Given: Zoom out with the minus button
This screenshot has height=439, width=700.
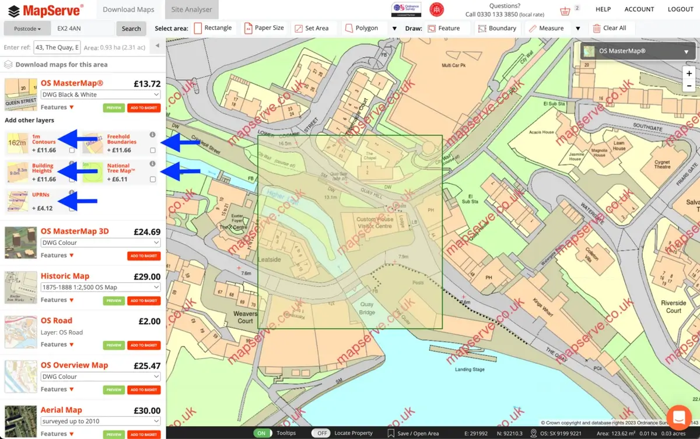Looking at the screenshot, I should (689, 86).
